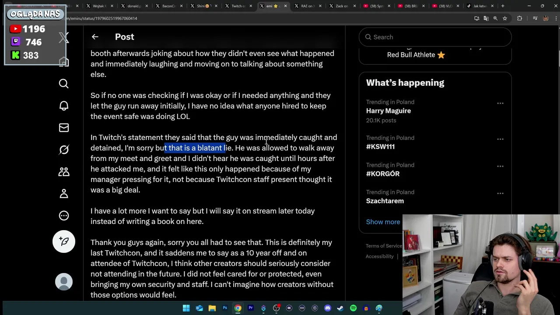
Task: Open 4K Downloader from the taskbar
Action: [x=289, y=308]
